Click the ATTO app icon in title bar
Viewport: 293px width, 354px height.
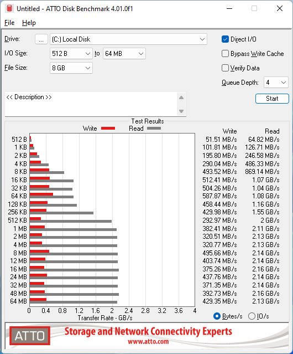(9, 8)
